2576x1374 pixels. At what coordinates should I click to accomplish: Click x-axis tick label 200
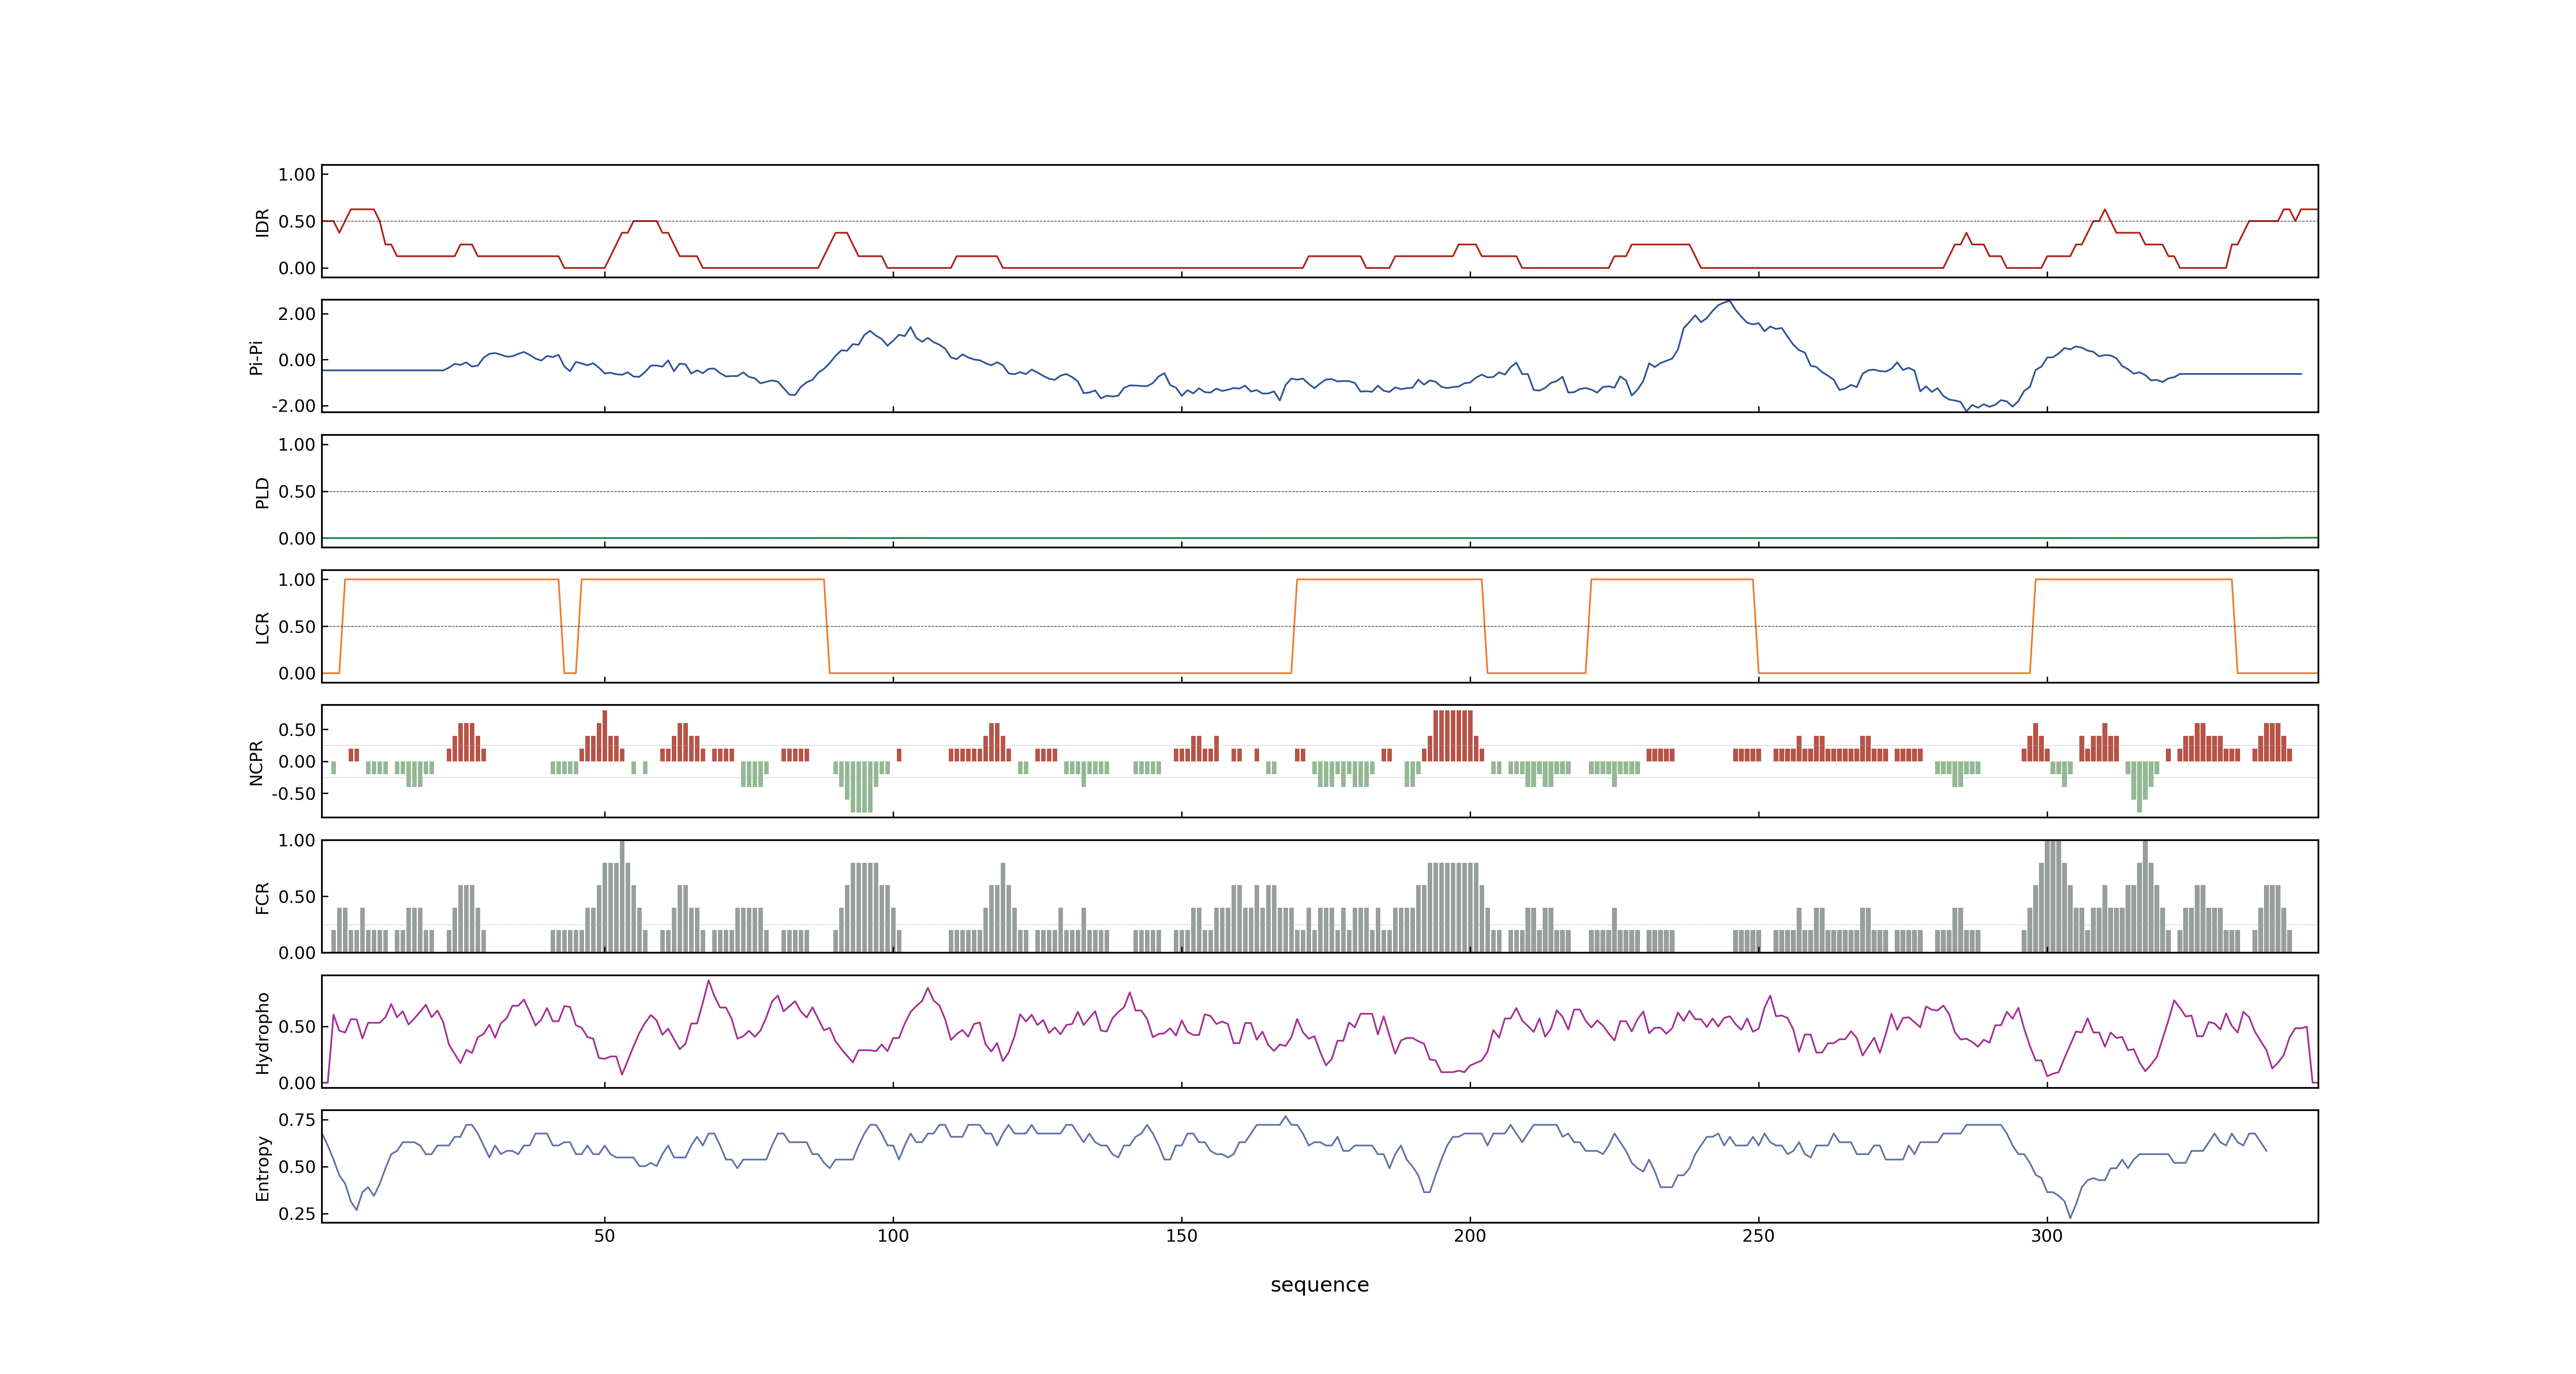[x=1470, y=1236]
